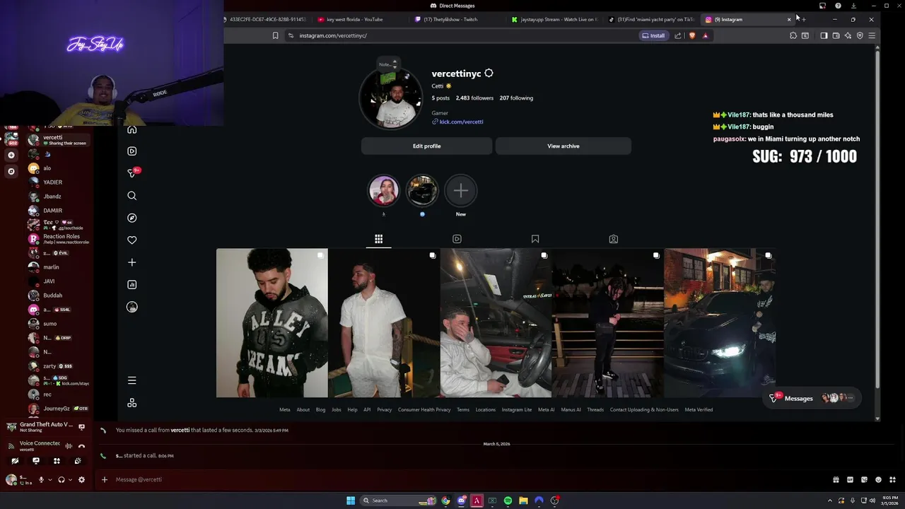Viewport: 905px width, 509px height.
Task: Switch to the TikTok miami yacht party tab
Action: pos(652,20)
